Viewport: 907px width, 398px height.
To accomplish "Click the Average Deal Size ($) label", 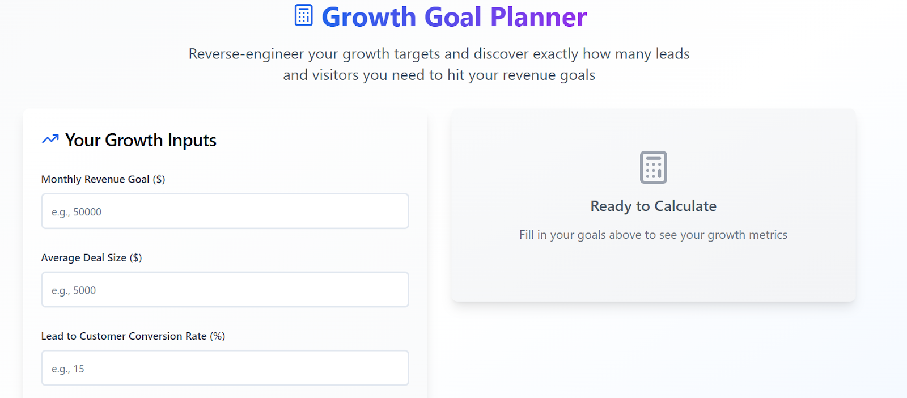I will tap(91, 257).
